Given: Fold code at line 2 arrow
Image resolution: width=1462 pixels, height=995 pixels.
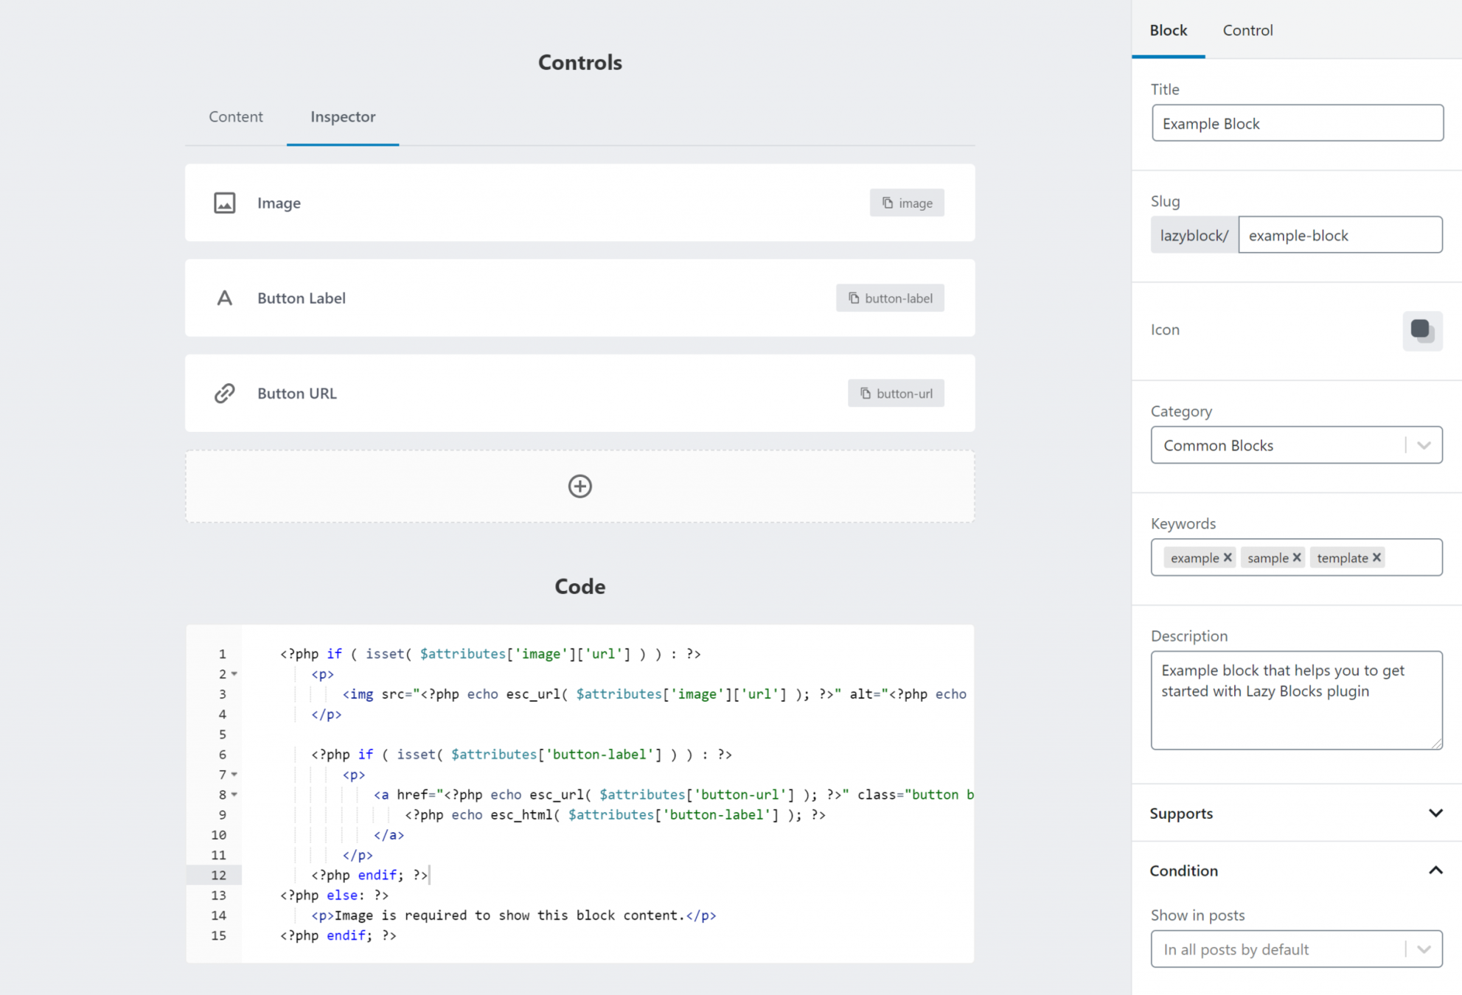Looking at the screenshot, I should [234, 674].
